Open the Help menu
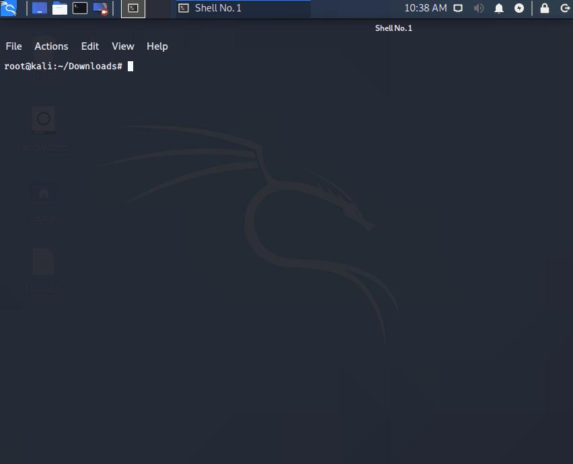Screen dimensions: 573x464 pos(157,46)
